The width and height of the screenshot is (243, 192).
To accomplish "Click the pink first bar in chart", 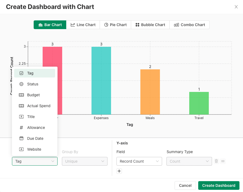I will (52, 57).
